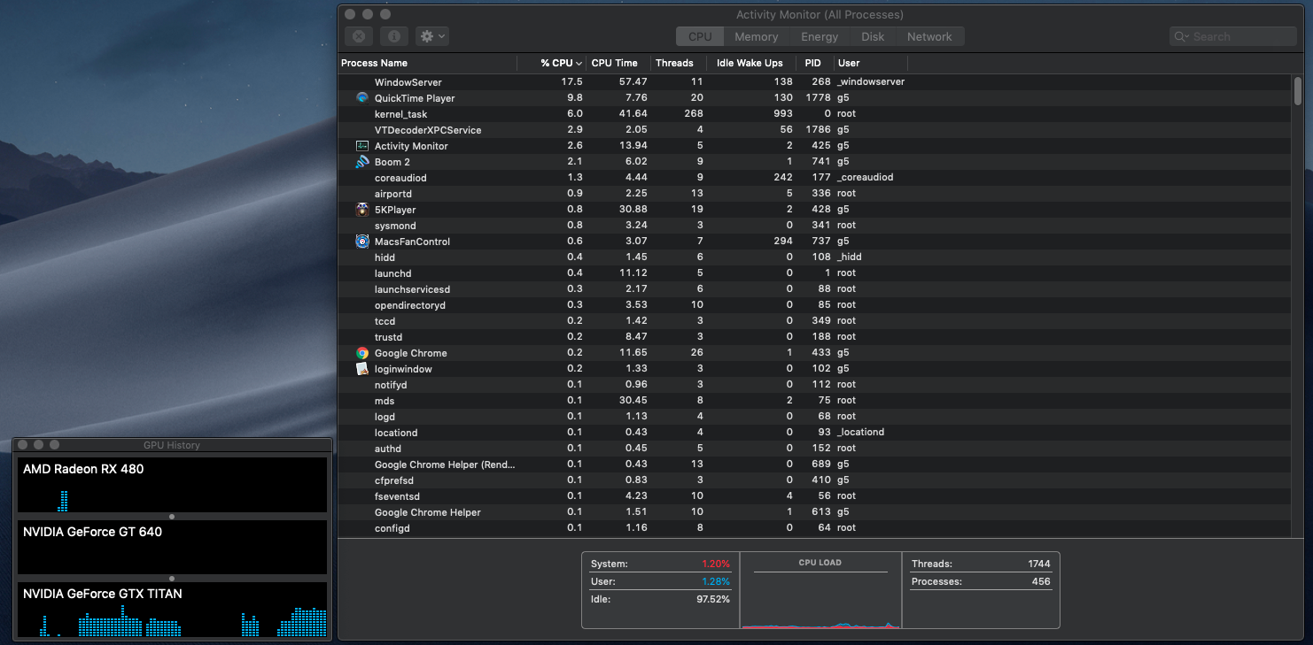Viewport: 1313px width, 645px height.
Task: Select the 5KPlayer icon in process list
Action: pos(362,210)
